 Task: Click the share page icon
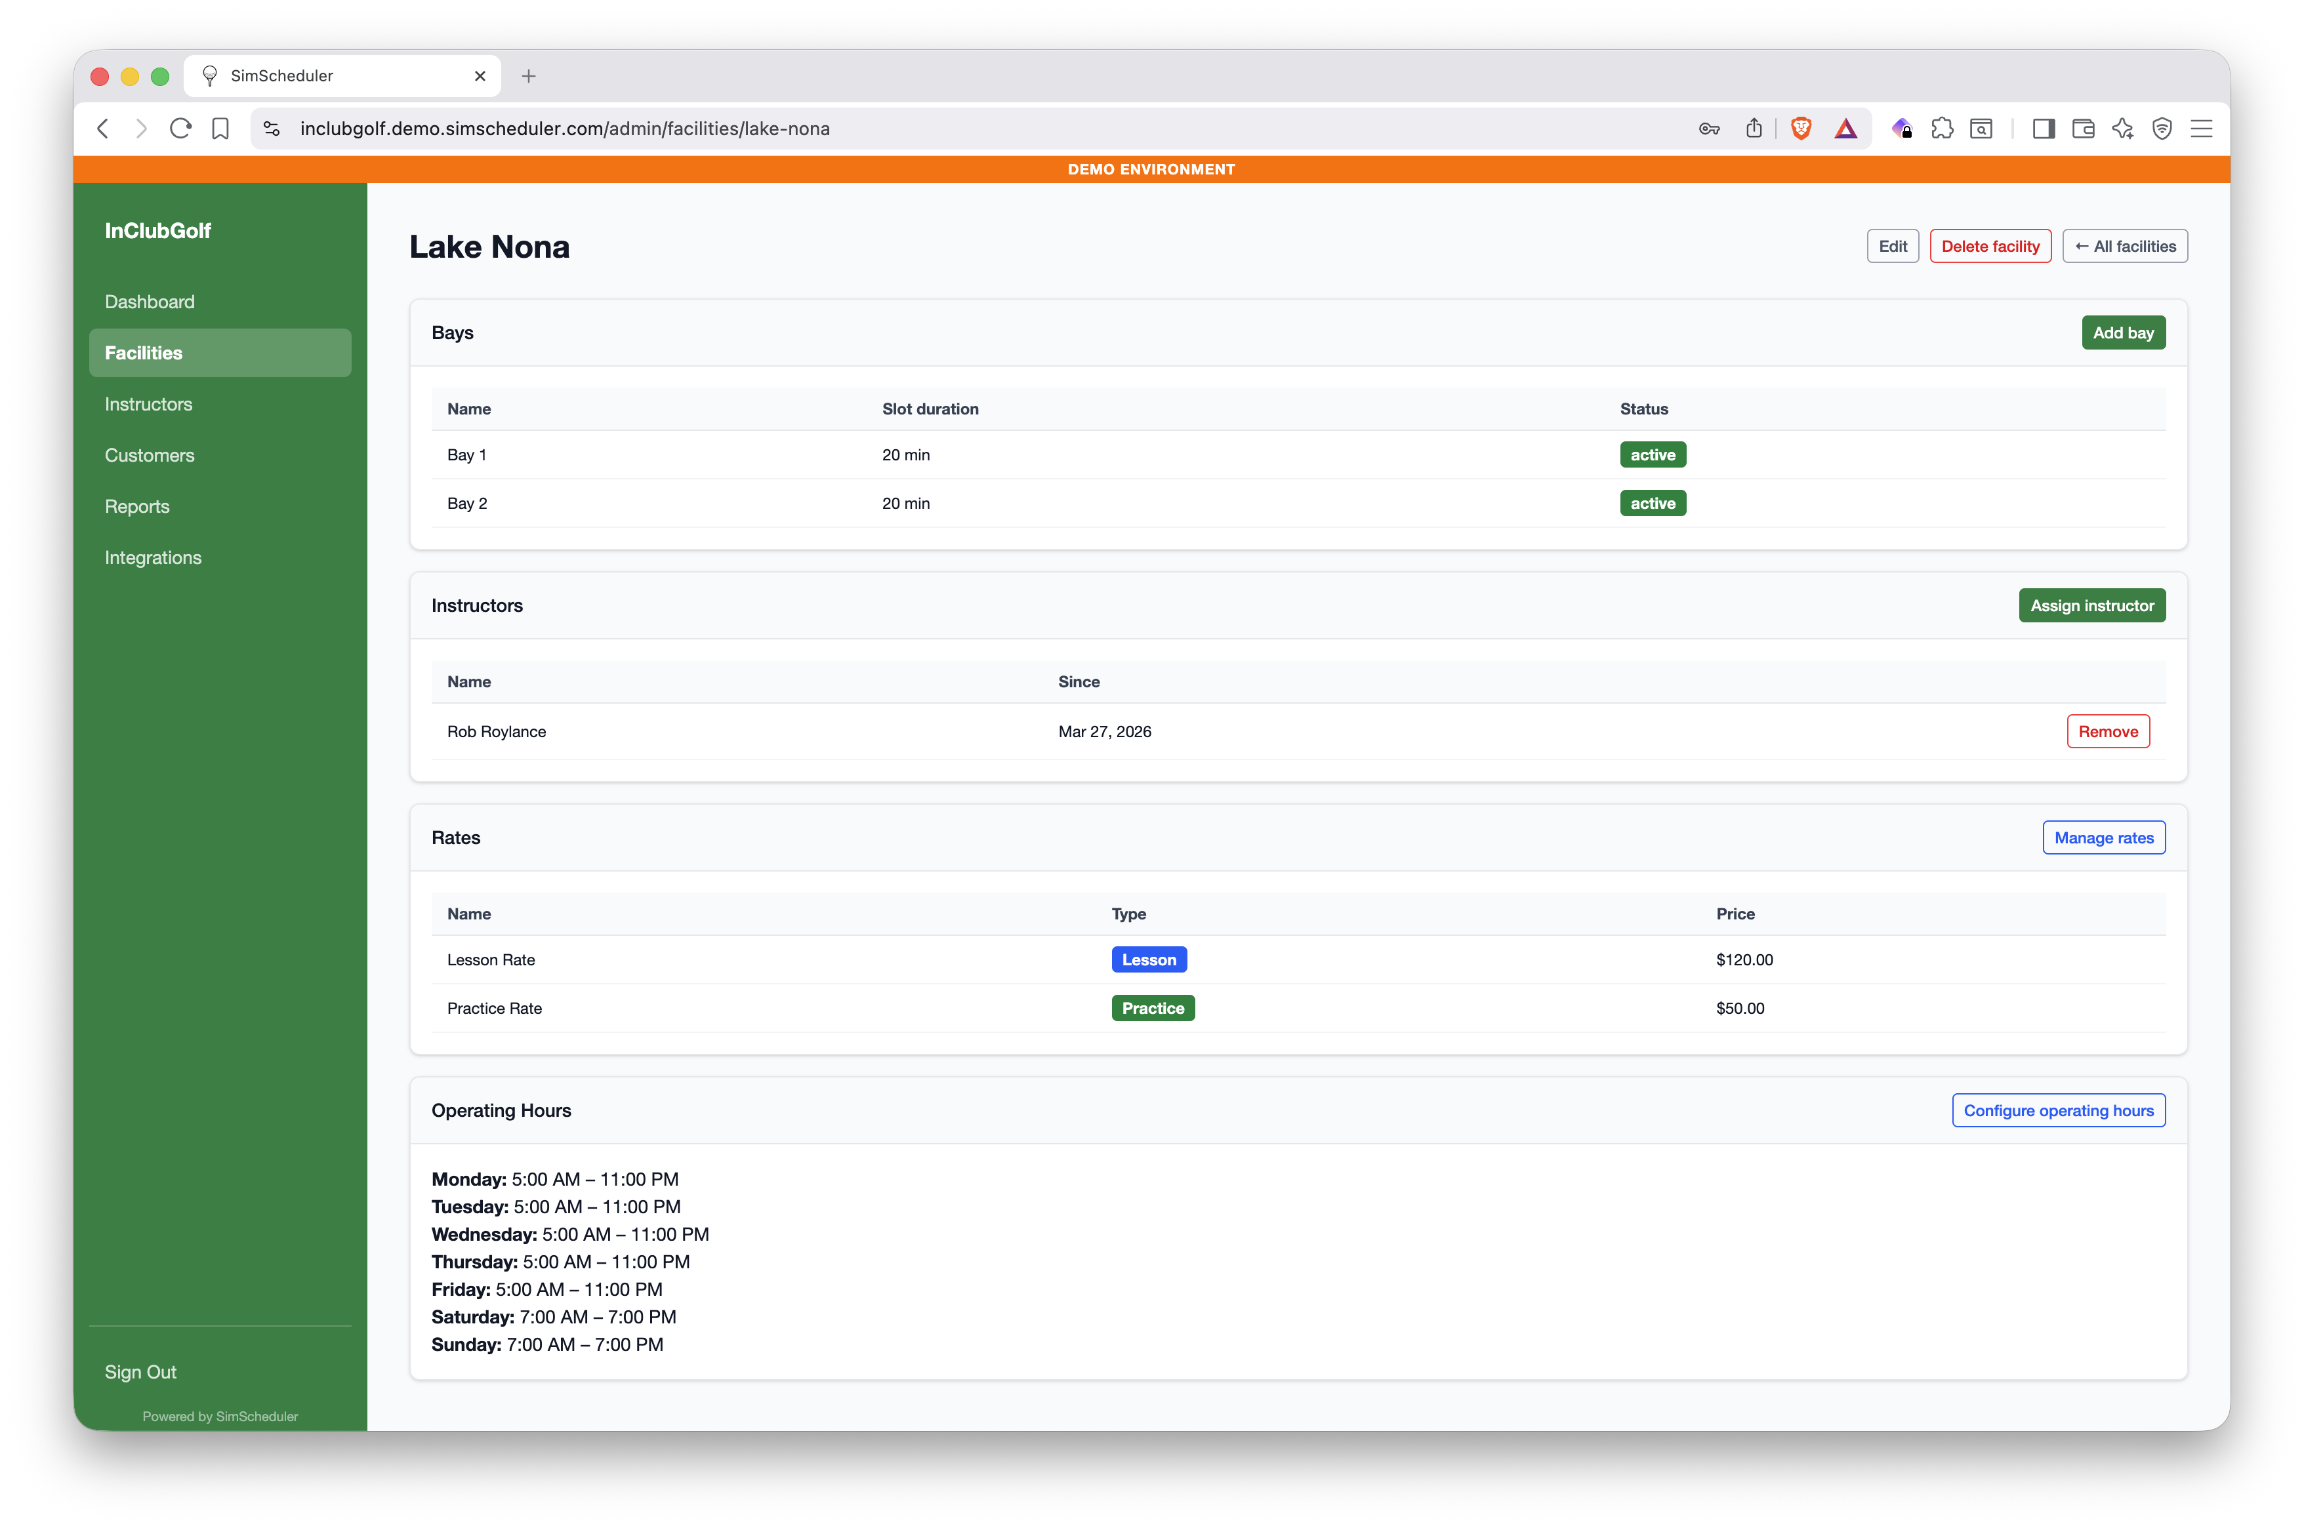click(1754, 129)
